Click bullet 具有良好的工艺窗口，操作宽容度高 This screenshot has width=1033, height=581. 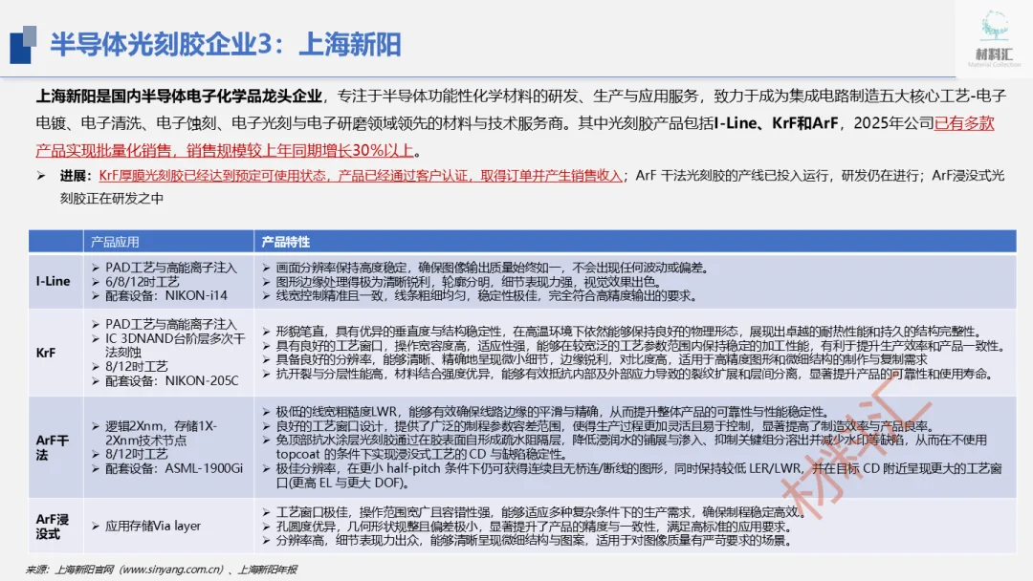point(642,345)
